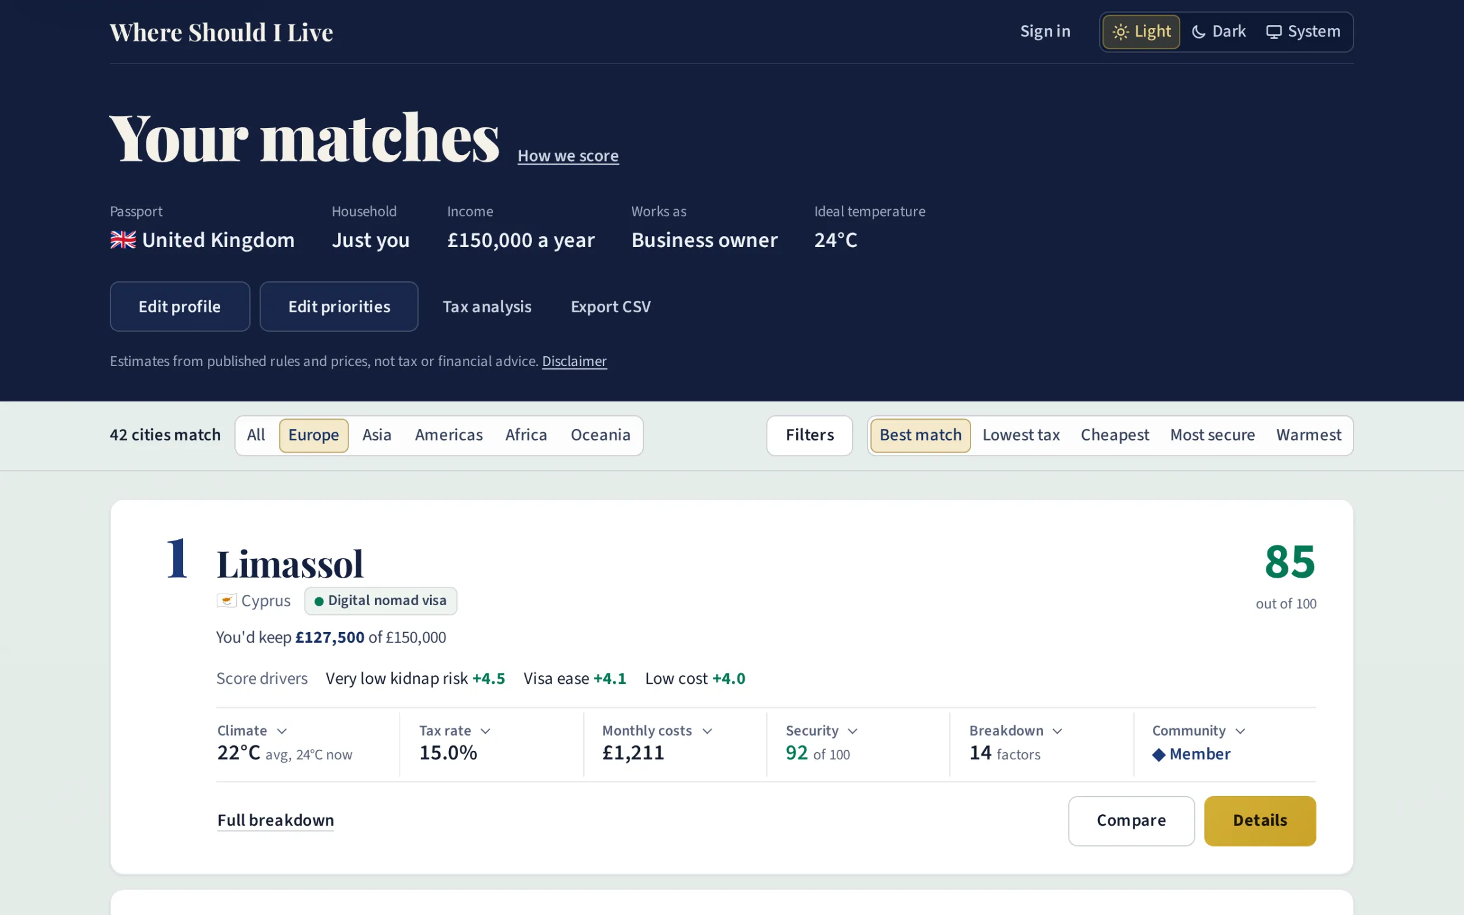Click the 85 match score

coord(1290,562)
